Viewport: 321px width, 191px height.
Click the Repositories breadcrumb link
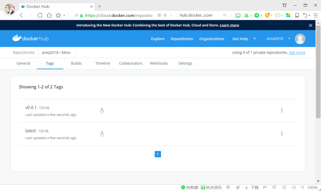[x=24, y=52]
